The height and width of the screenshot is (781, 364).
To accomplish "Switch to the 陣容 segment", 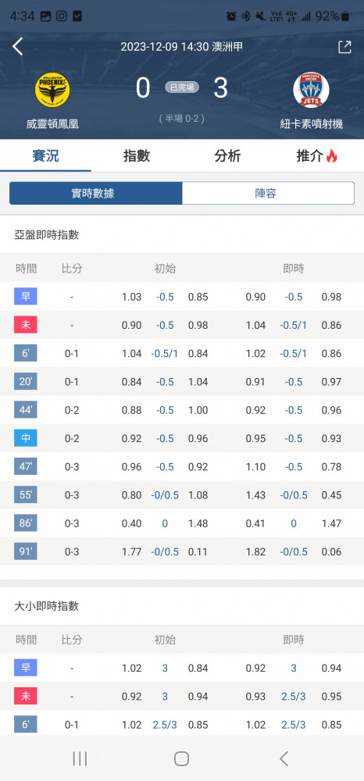I will pos(269,193).
